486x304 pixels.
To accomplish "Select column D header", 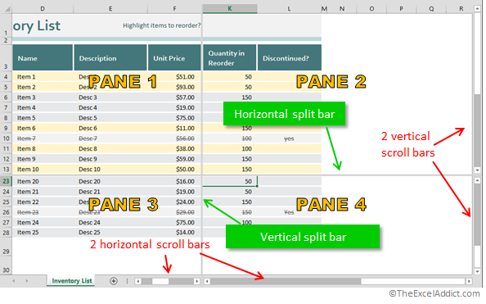I will [x=43, y=9].
